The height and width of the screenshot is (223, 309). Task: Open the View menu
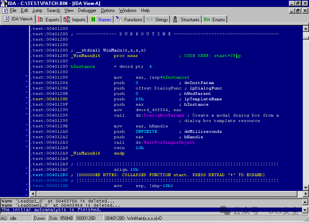click(x=69, y=10)
